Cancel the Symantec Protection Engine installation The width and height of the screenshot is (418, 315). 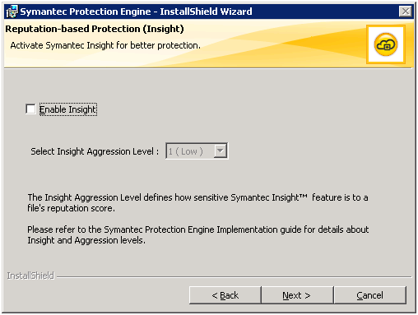369,295
